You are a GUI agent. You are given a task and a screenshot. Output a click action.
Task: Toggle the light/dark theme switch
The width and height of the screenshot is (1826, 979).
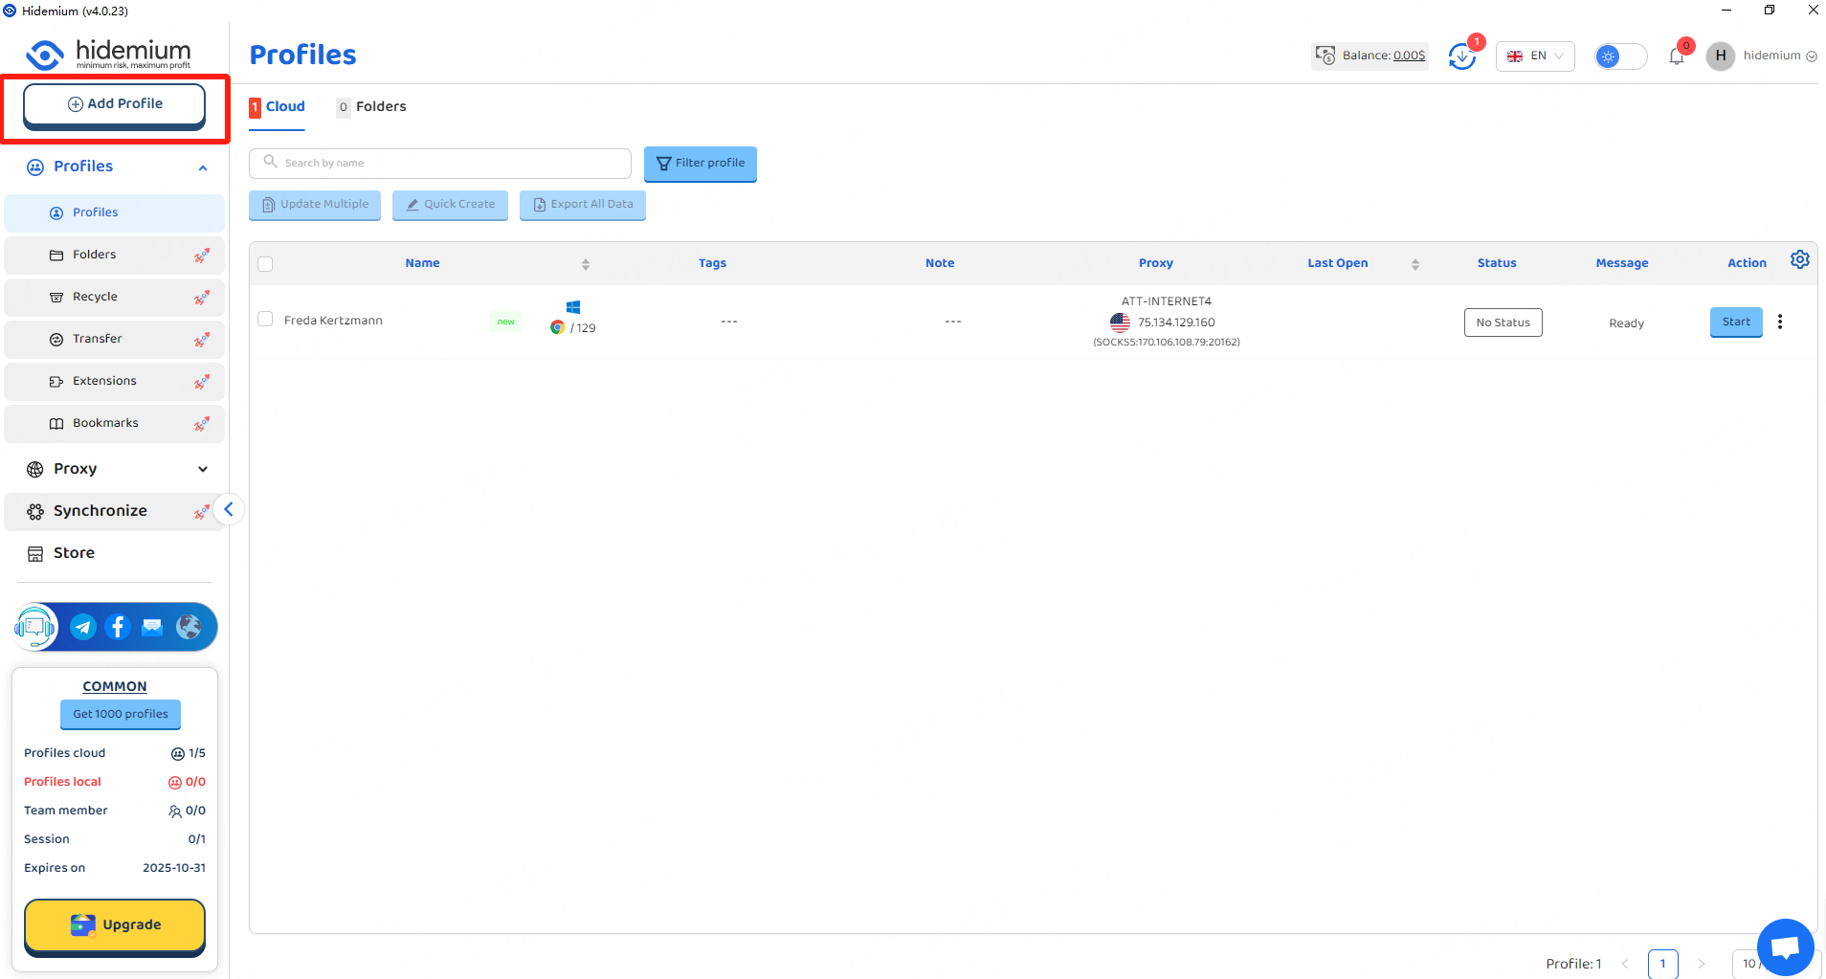click(1620, 56)
